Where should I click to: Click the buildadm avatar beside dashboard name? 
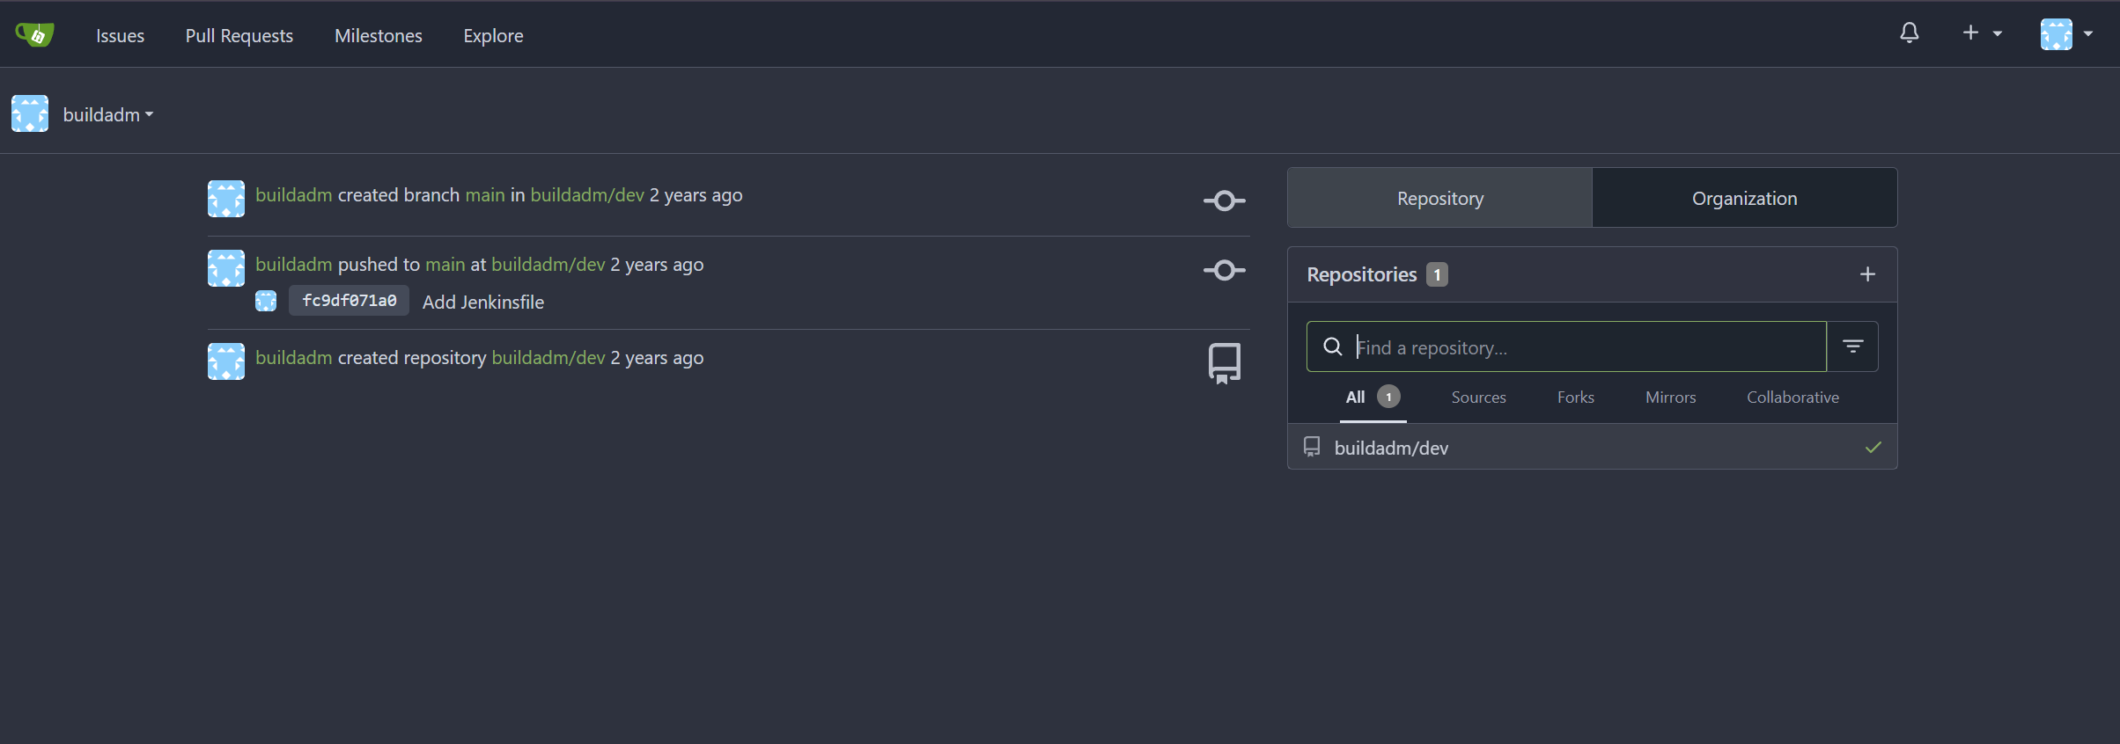click(x=30, y=114)
